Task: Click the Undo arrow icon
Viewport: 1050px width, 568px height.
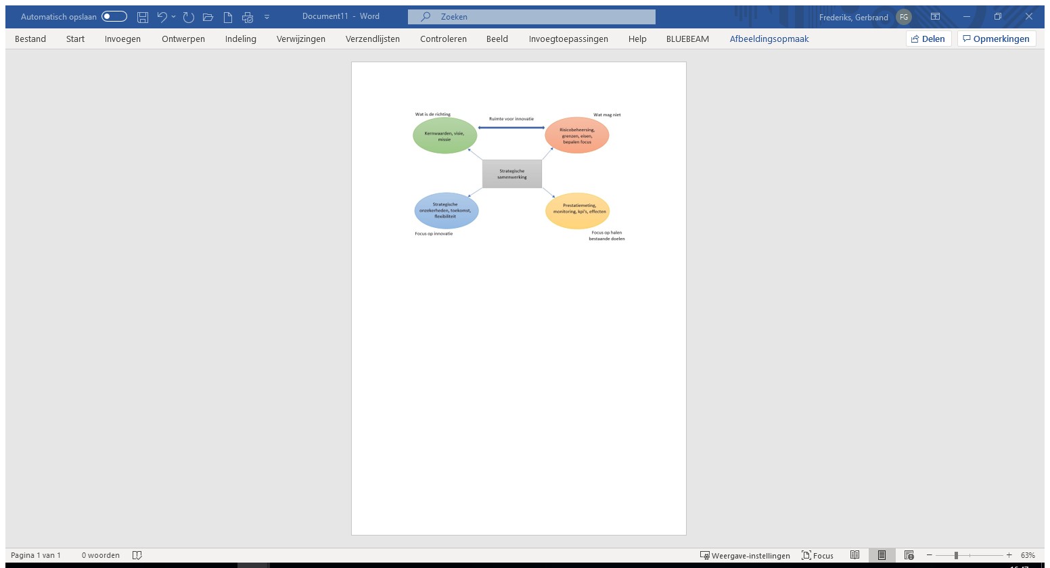Action: (x=162, y=17)
